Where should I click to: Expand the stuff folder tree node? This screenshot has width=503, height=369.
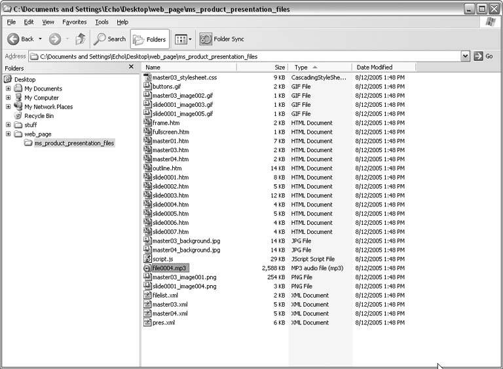click(x=9, y=125)
